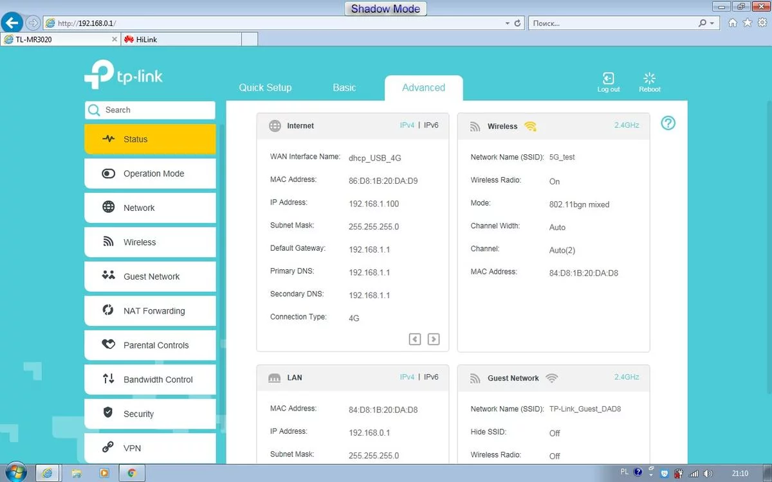The image size is (772, 482).
Task: Click the Shadow Mode label
Action: (x=385, y=9)
